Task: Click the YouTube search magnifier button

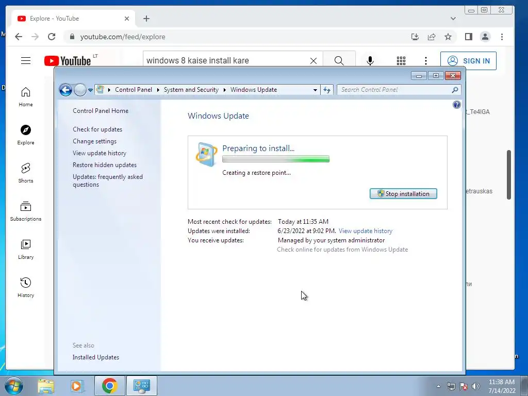Action: [339, 61]
